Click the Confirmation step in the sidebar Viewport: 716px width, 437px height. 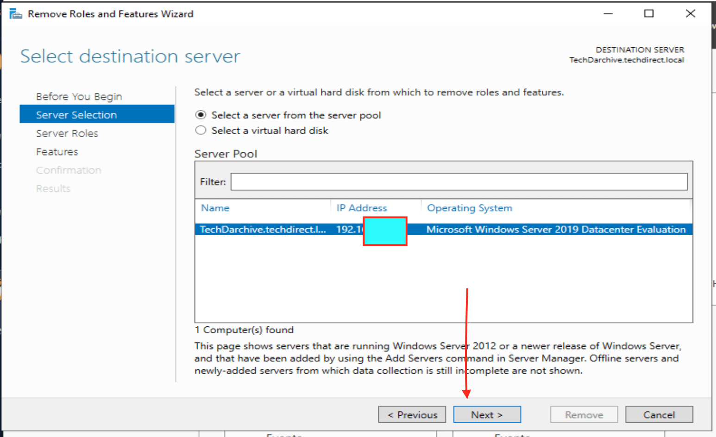coord(69,170)
